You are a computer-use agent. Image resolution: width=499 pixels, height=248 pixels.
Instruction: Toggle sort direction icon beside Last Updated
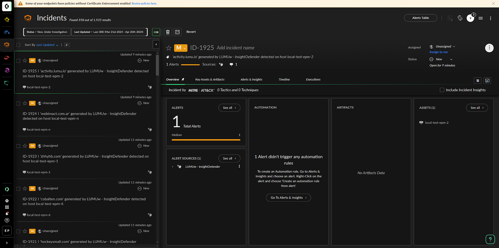(67, 45)
